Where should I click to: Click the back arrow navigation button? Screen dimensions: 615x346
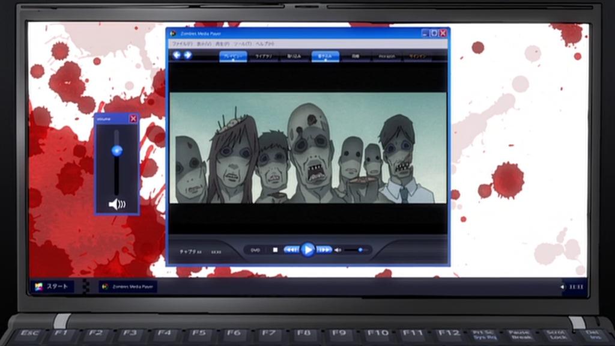pyautogui.click(x=177, y=55)
